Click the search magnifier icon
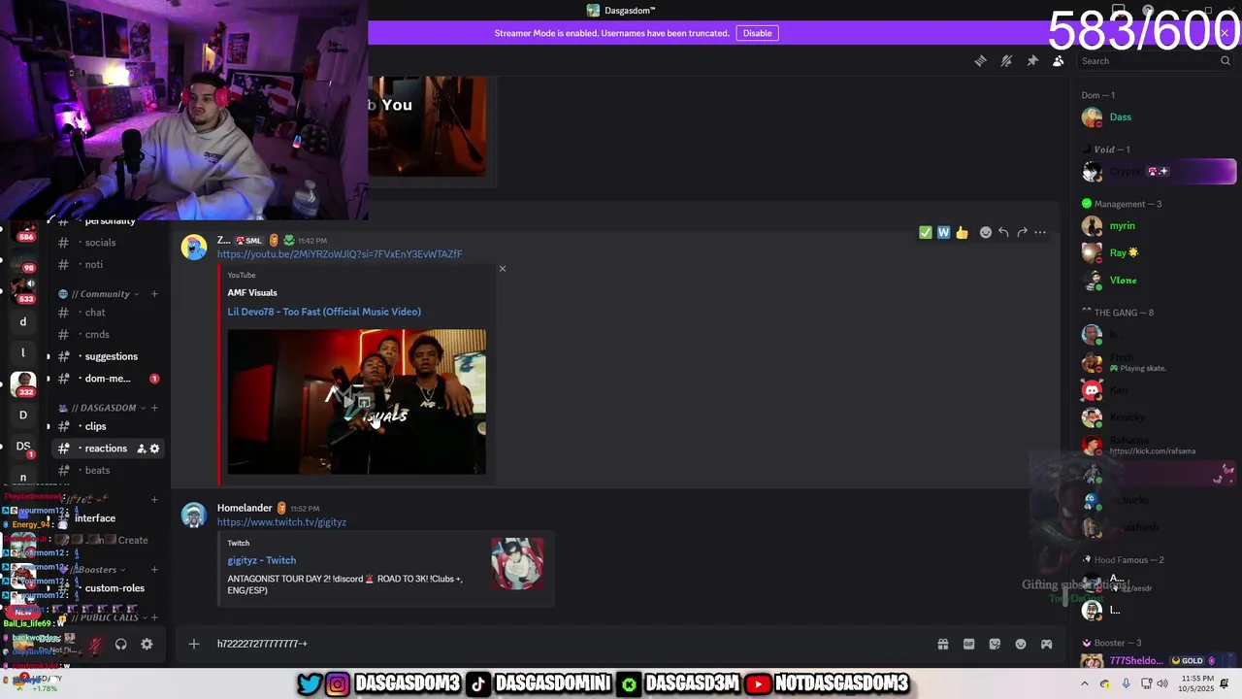This screenshot has width=1242, height=699. [x=1226, y=60]
